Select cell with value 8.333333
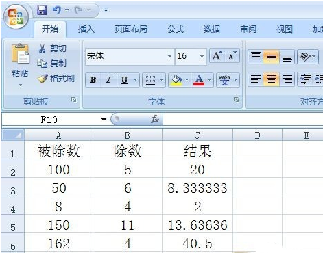 [x=198, y=187]
